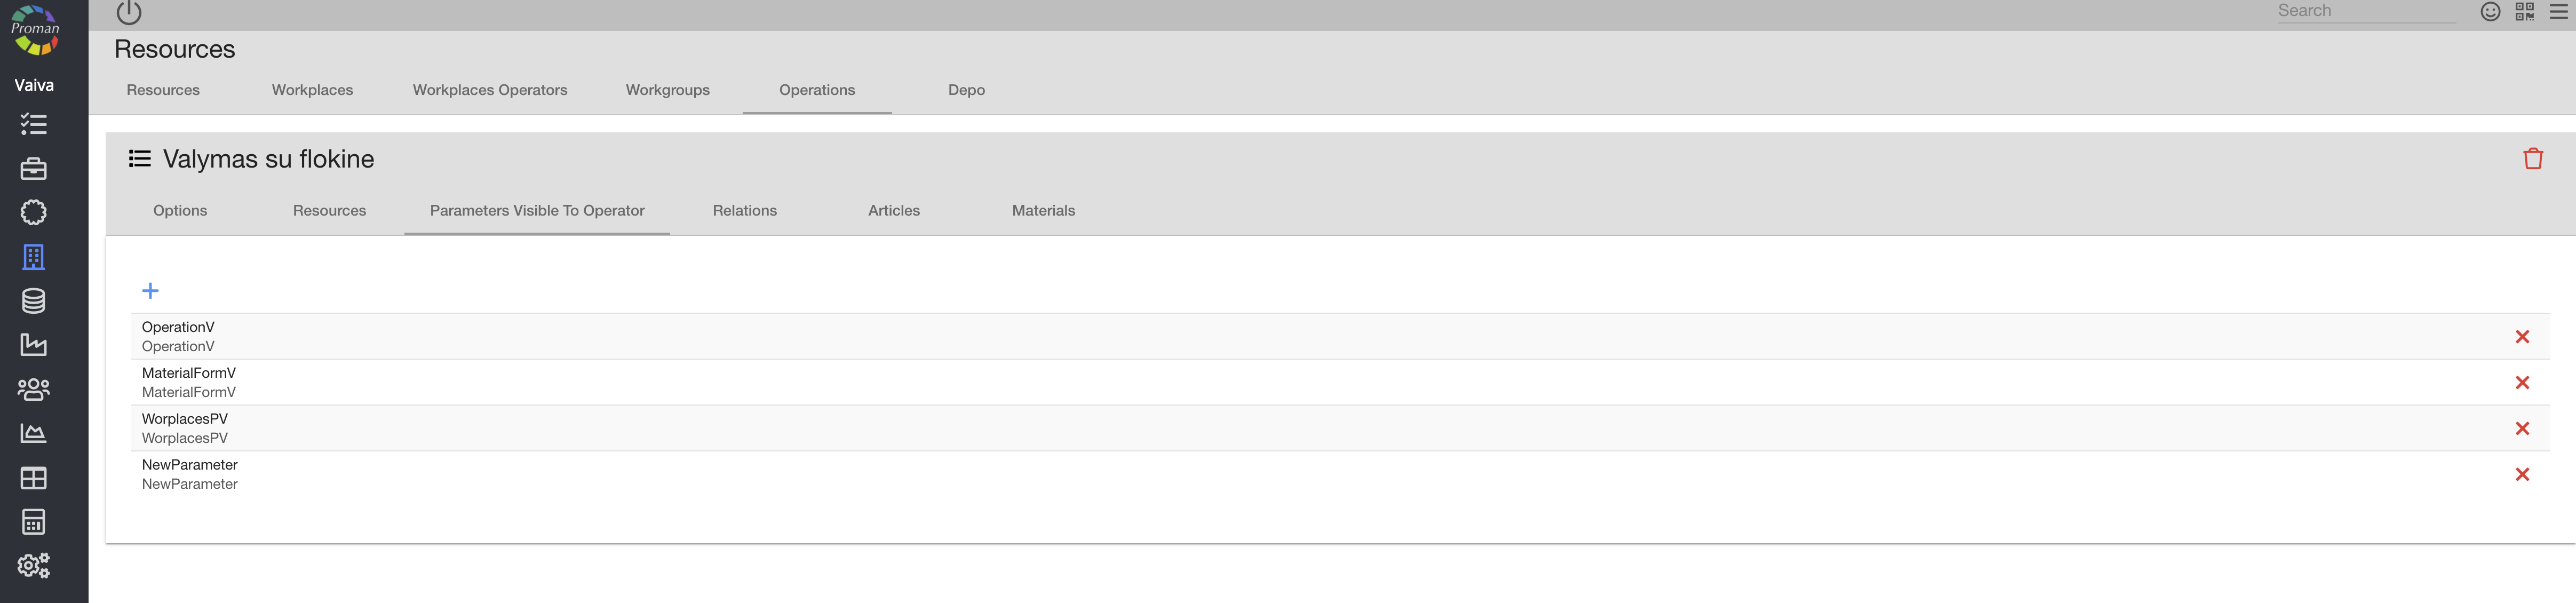Click the smiley face icon
2576x603 pixels.
coord(2490,11)
